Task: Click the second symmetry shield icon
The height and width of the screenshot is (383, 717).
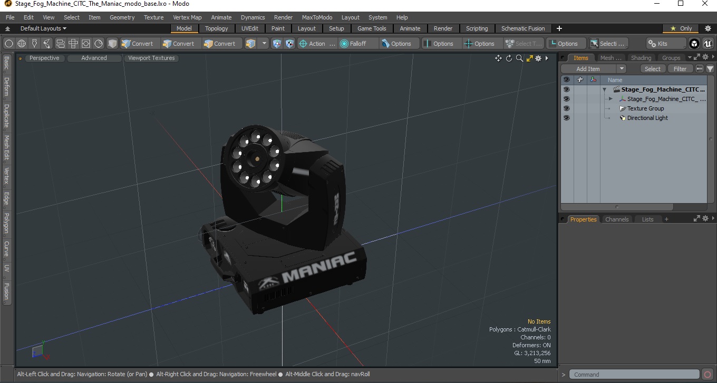Action: point(289,44)
